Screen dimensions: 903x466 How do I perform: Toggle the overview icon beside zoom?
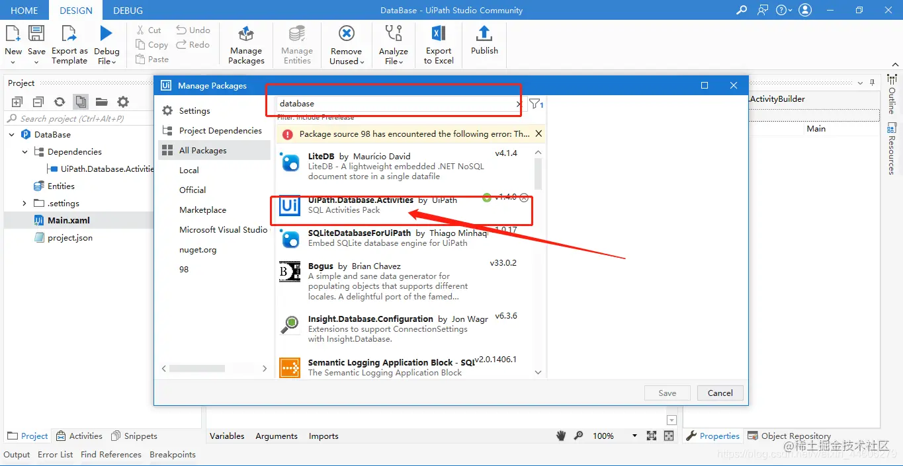coord(669,436)
